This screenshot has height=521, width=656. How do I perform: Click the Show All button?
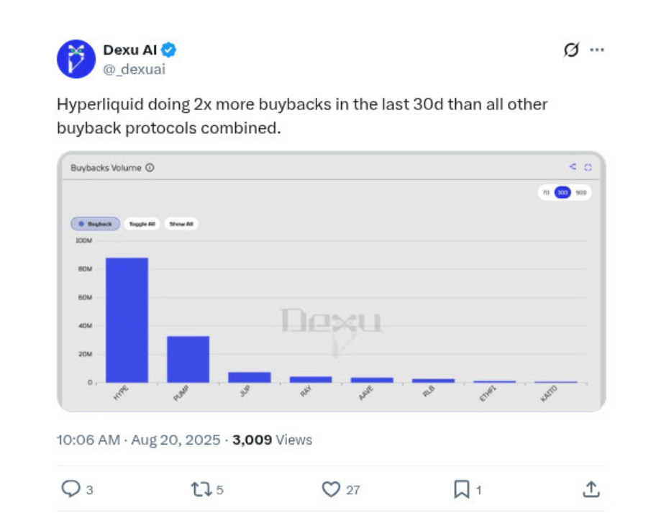(x=181, y=224)
